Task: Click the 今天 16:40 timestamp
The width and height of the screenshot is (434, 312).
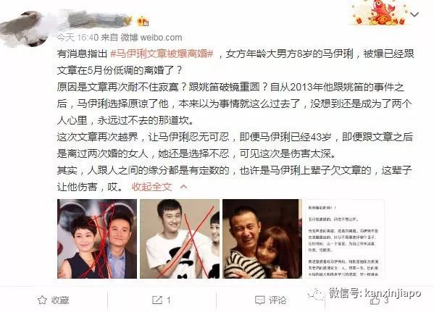Action: [78, 38]
